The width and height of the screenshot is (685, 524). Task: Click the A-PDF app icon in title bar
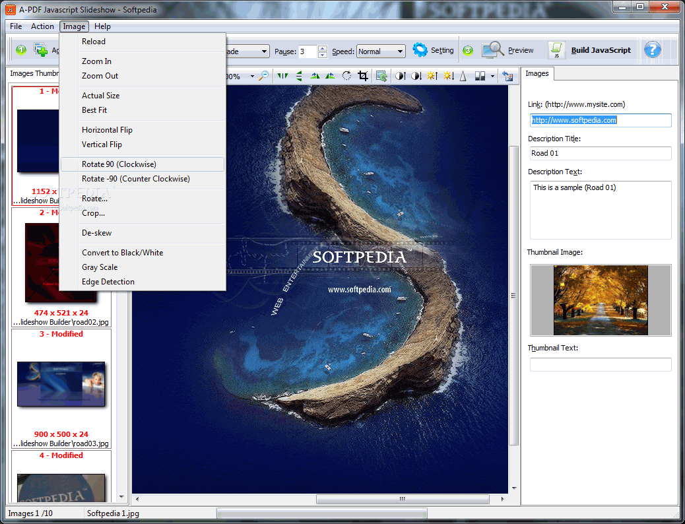(x=10, y=9)
